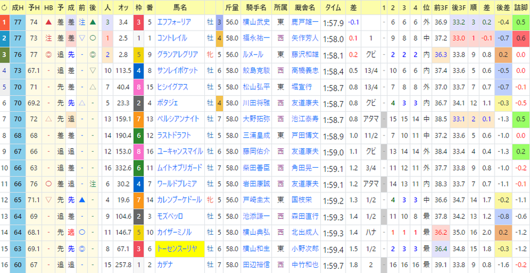
Task: Click the 後3F value 33.0
Action: coord(459,38)
